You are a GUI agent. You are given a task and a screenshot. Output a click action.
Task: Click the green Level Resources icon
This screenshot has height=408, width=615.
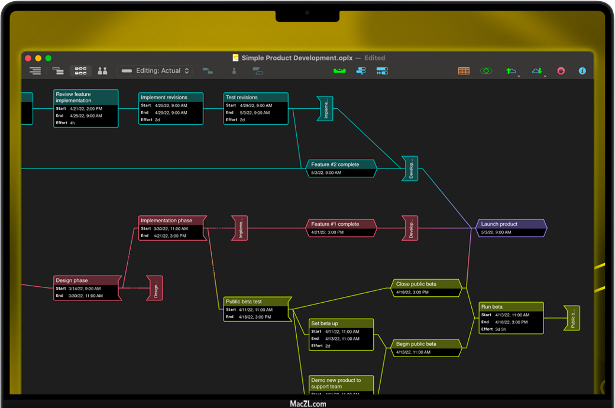pos(339,71)
